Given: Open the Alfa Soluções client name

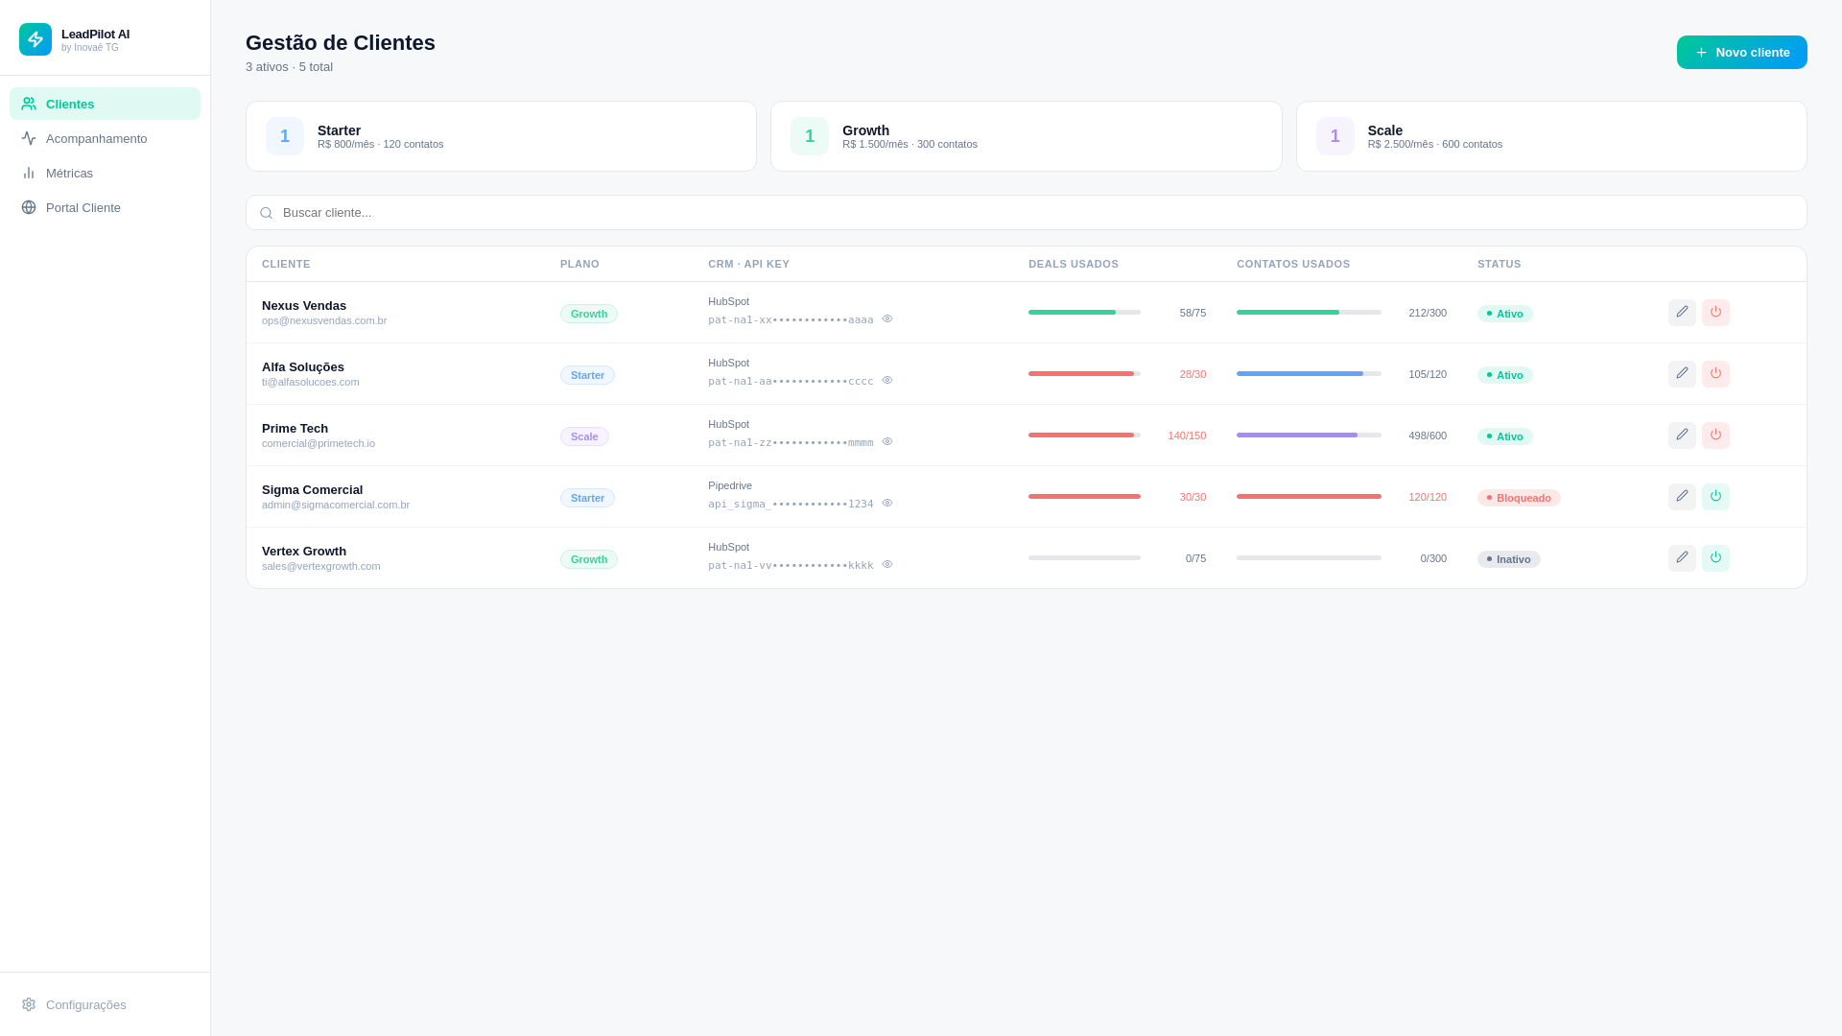Looking at the screenshot, I should tap(303, 366).
